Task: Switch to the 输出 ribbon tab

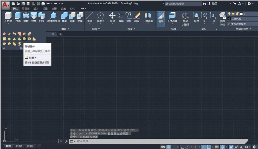Action: [x=63, y=9]
